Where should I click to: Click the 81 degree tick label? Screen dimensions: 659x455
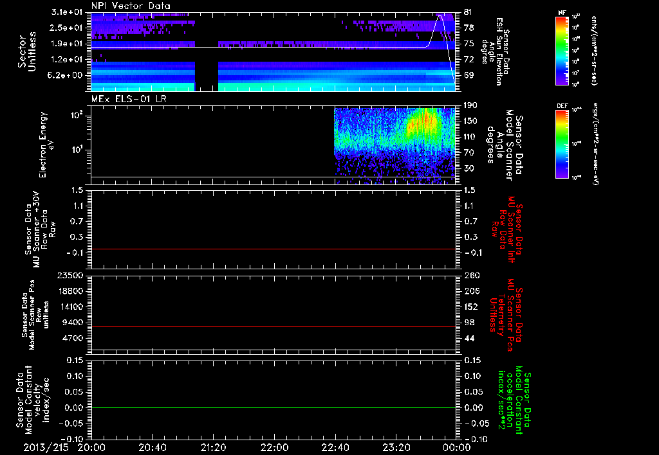469,12
